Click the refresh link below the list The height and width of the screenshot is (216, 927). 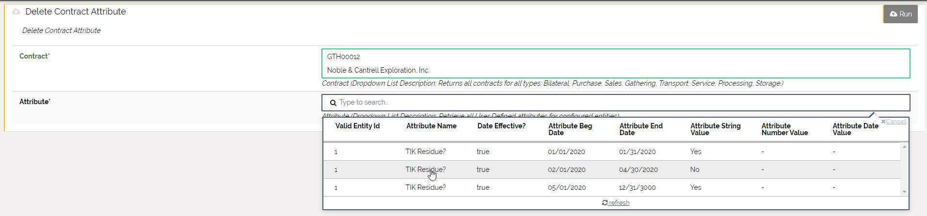(x=616, y=203)
